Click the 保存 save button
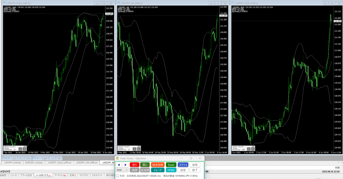 [195, 165]
